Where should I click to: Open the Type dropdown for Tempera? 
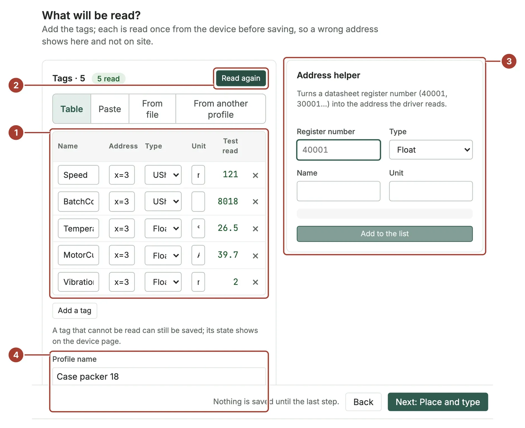pyautogui.click(x=163, y=228)
